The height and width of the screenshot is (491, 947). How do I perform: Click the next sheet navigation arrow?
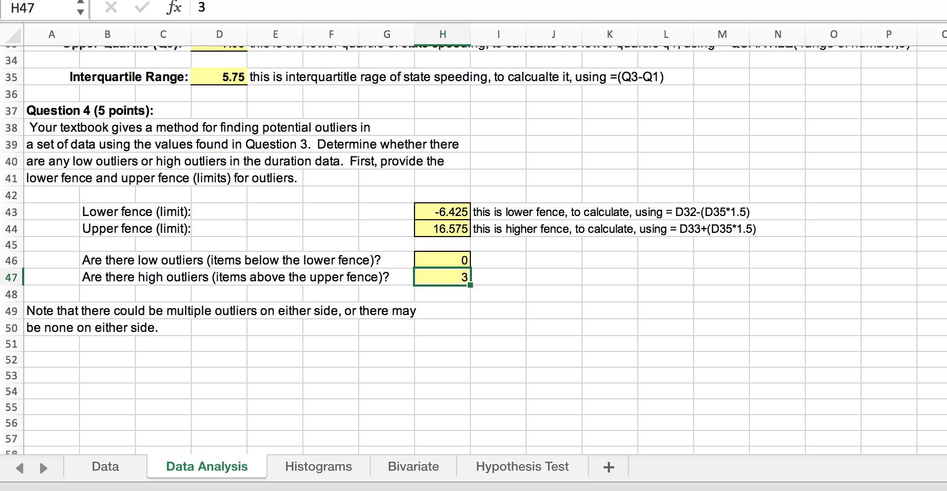coord(44,468)
